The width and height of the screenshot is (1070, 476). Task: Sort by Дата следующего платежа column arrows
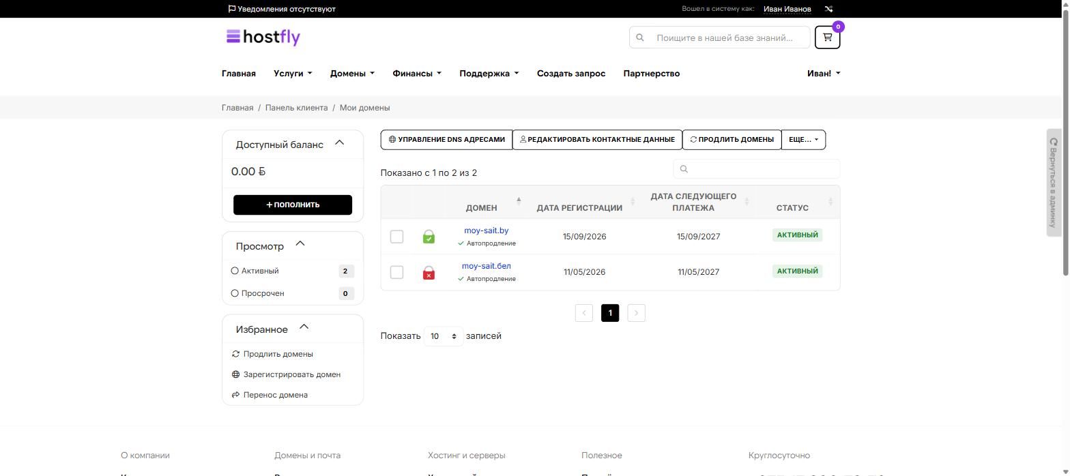point(747,201)
